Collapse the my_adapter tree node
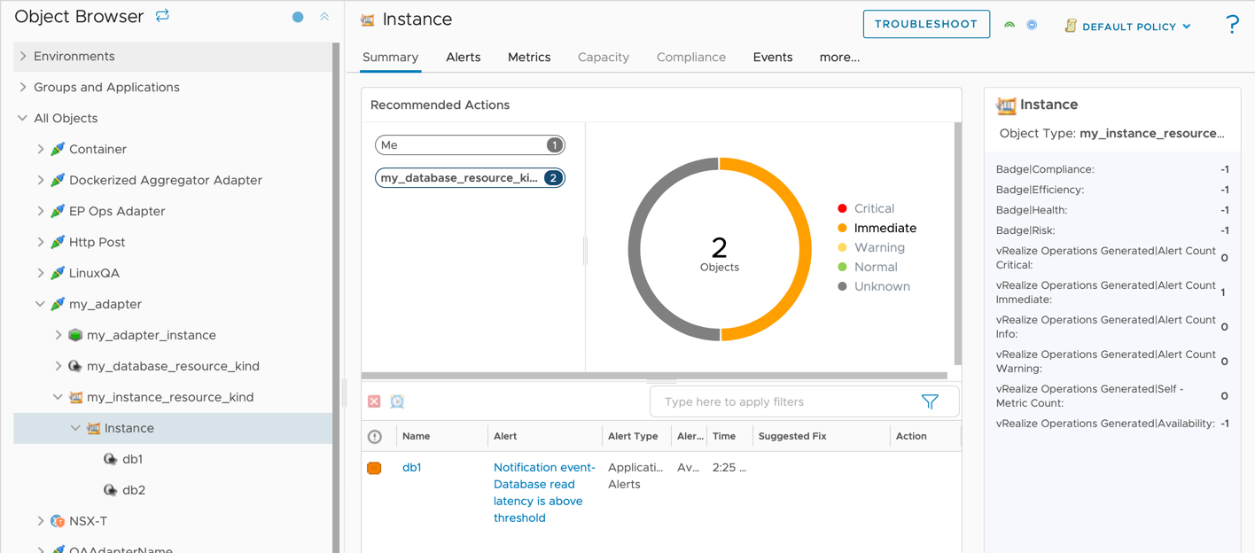The image size is (1255, 553). click(40, 304)
